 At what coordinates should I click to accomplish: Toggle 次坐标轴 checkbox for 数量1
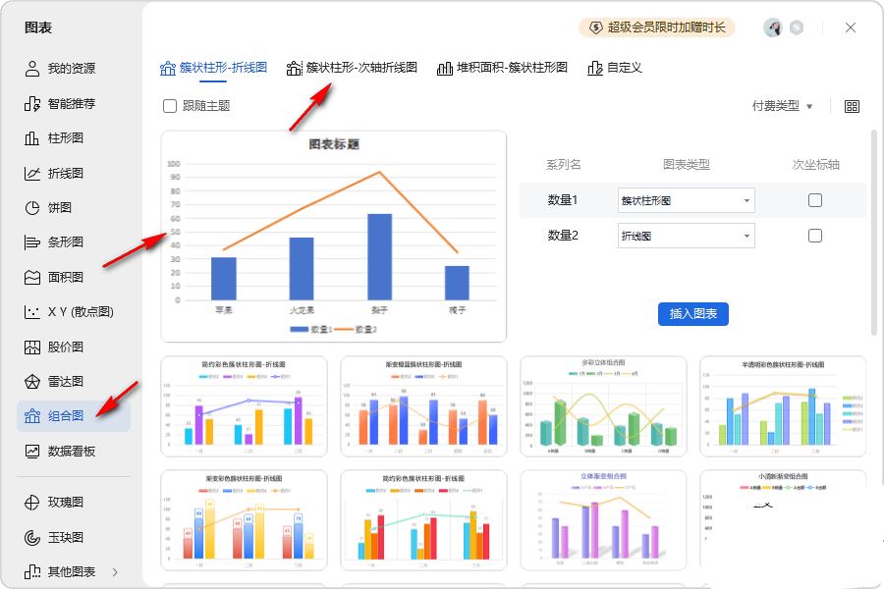tap(814, 200)
